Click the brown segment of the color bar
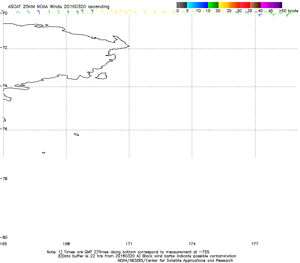300x263 pixels. click(x=255, y=5)
